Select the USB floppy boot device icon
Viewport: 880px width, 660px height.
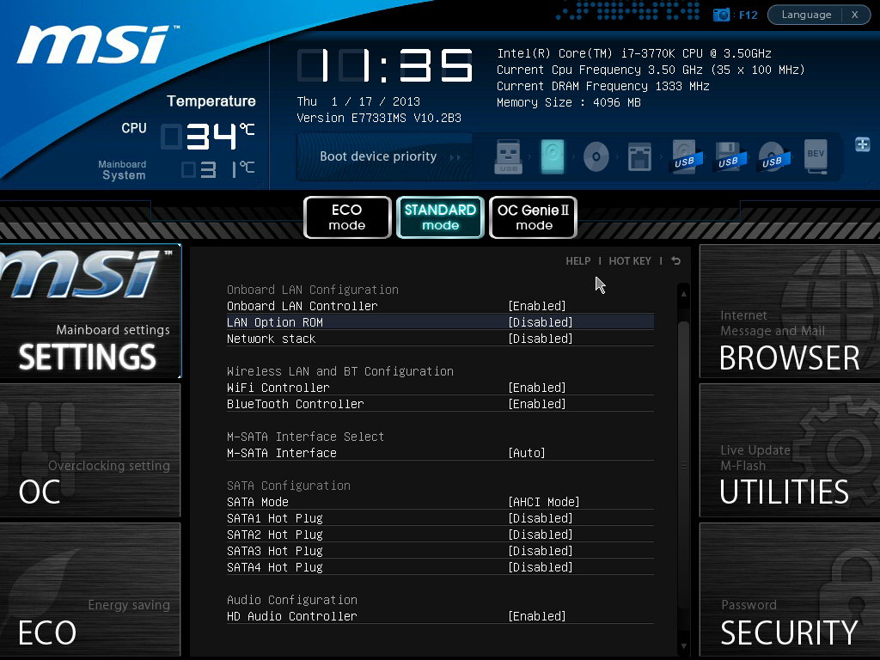pos(728,156)
